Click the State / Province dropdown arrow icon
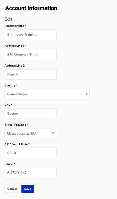The image size is (117, 199). (x=53, y=133)
